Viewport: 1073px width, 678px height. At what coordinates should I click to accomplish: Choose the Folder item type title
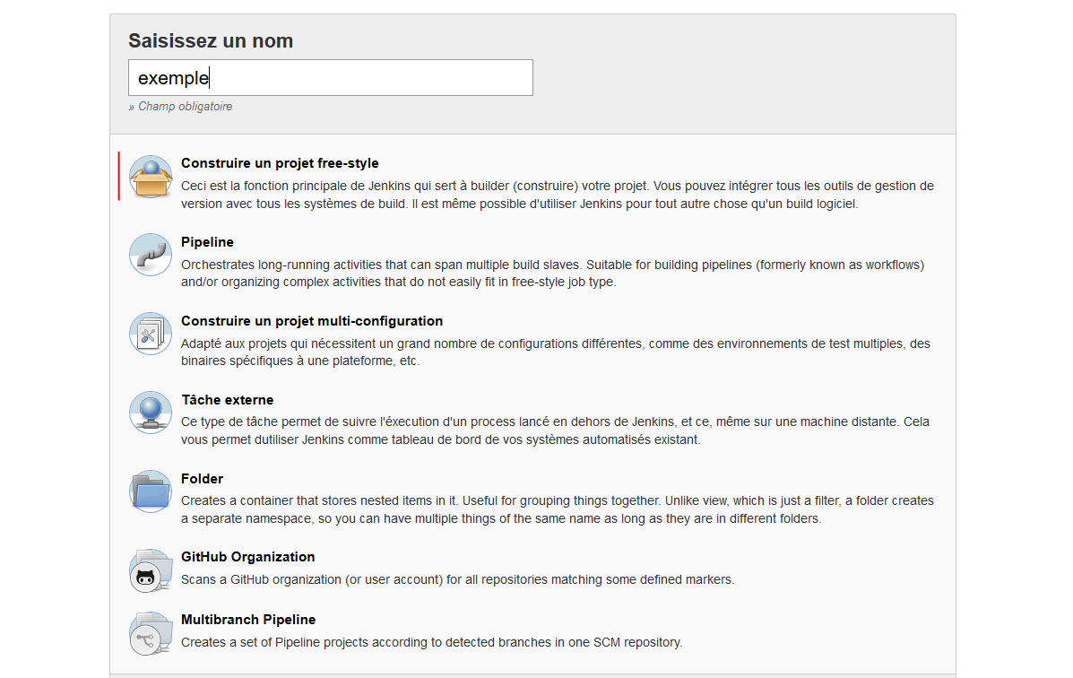pyautogui.click(x=202, y=479)
